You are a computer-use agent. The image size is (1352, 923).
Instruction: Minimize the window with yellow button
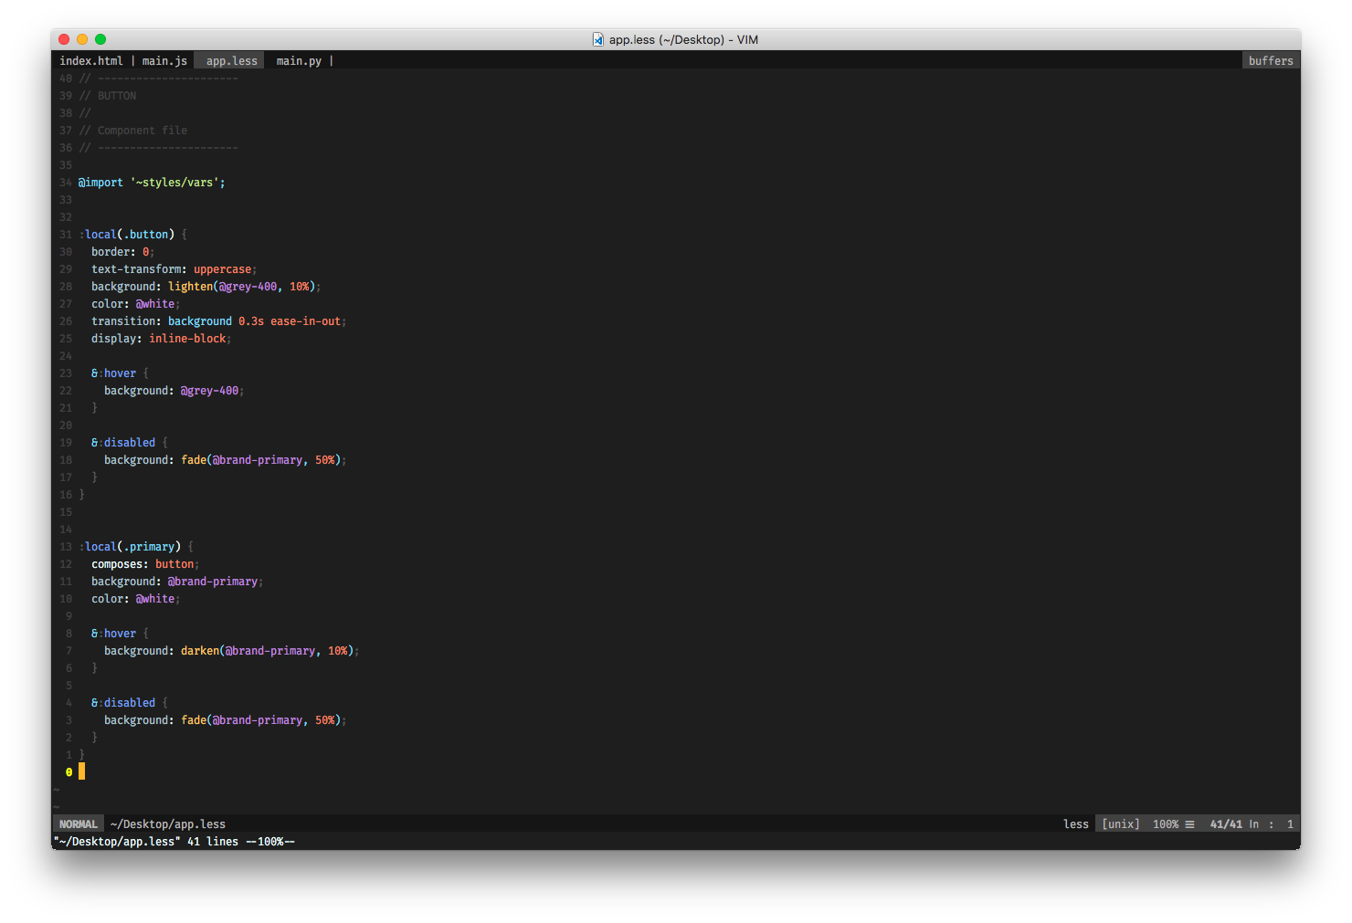coord(82,39)
